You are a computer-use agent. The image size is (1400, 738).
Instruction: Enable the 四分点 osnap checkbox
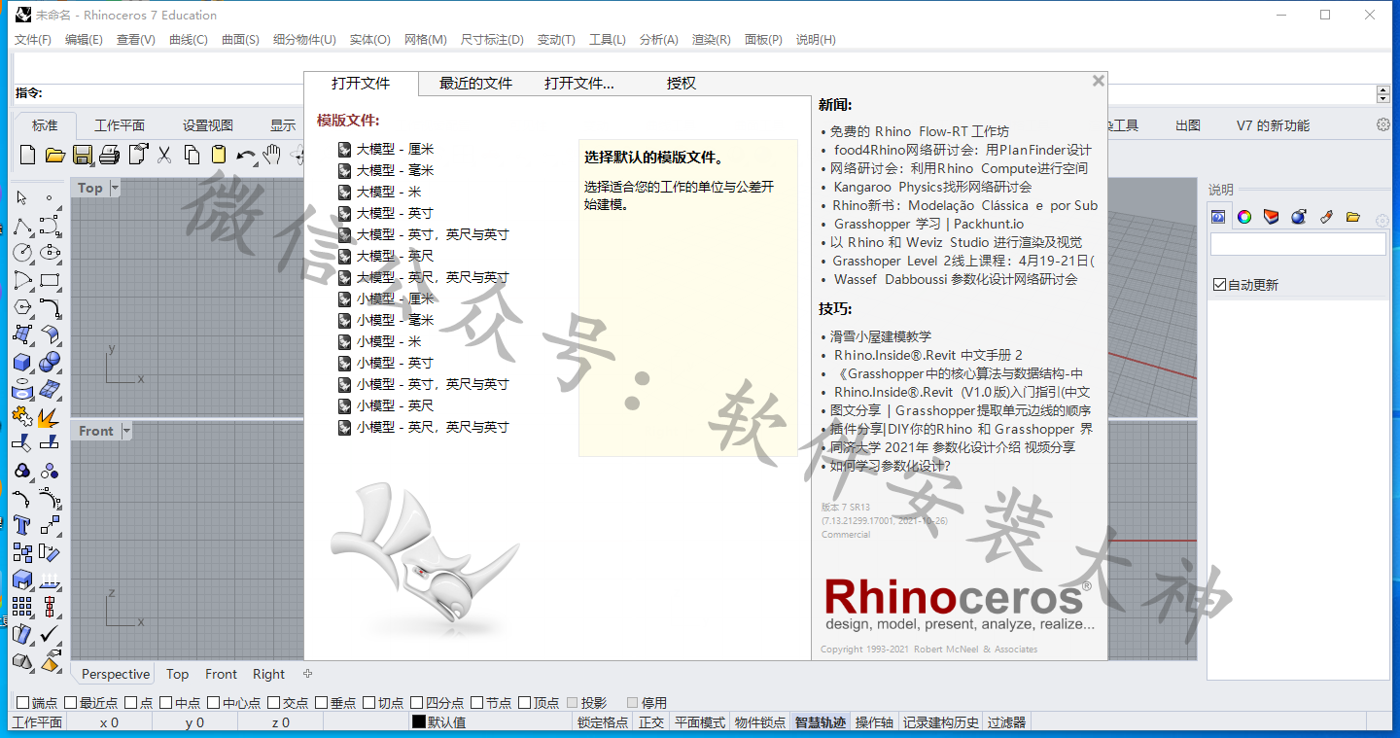pyautogui.click(x=417, y=703)
